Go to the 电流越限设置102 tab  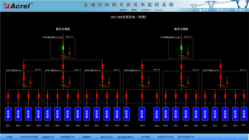click(x=126, y=137)
